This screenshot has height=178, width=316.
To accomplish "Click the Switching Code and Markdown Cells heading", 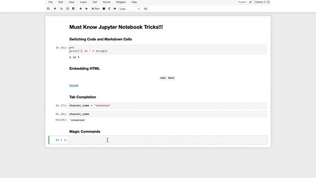I will click(x=101, y=39).
